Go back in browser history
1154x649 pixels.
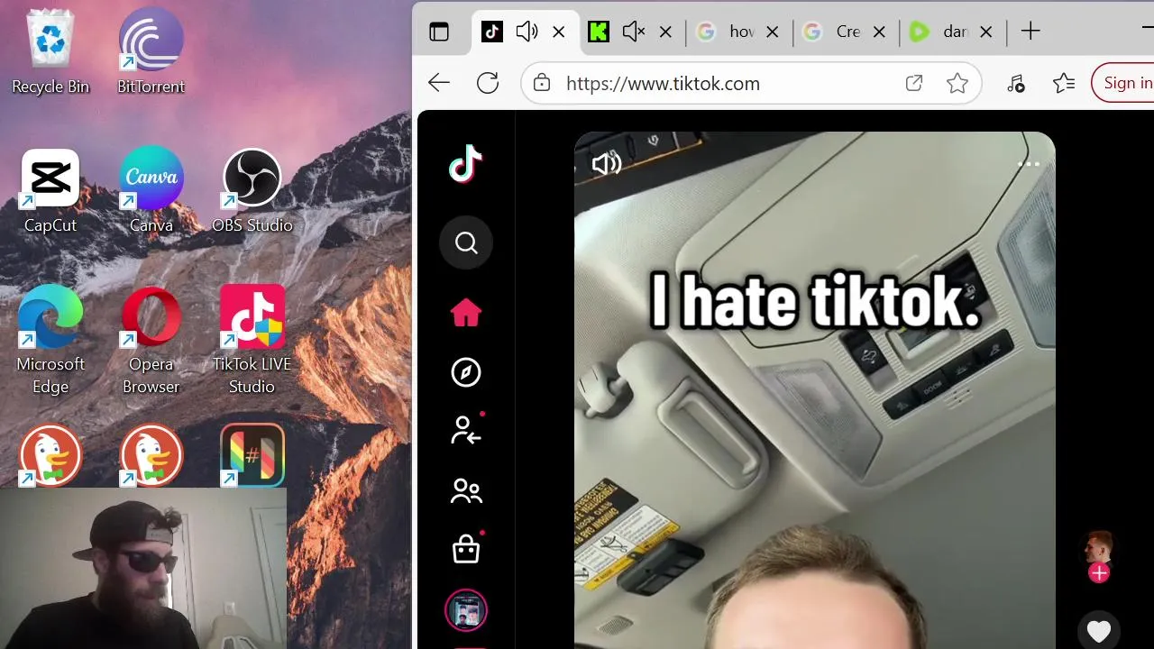439,84
